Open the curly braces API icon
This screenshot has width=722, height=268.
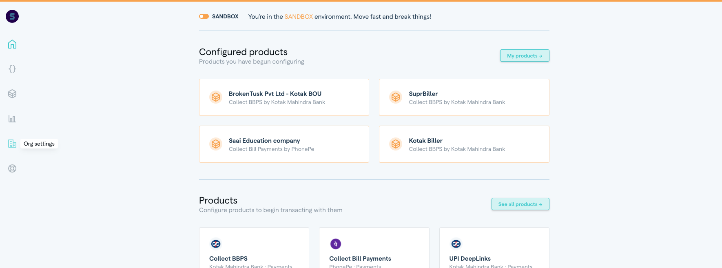point(12,69)
